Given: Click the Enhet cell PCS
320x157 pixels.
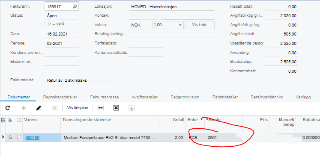Looking at the screenshot, I should pyautogui.click(x=195, y=138).
